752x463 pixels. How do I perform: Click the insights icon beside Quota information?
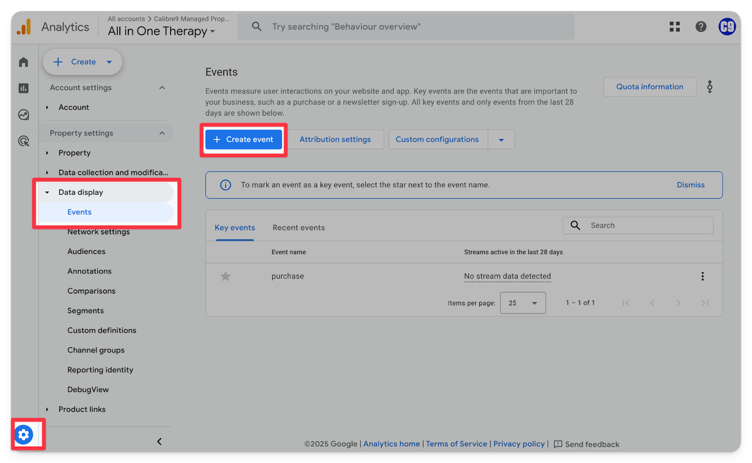click(710, 87)
